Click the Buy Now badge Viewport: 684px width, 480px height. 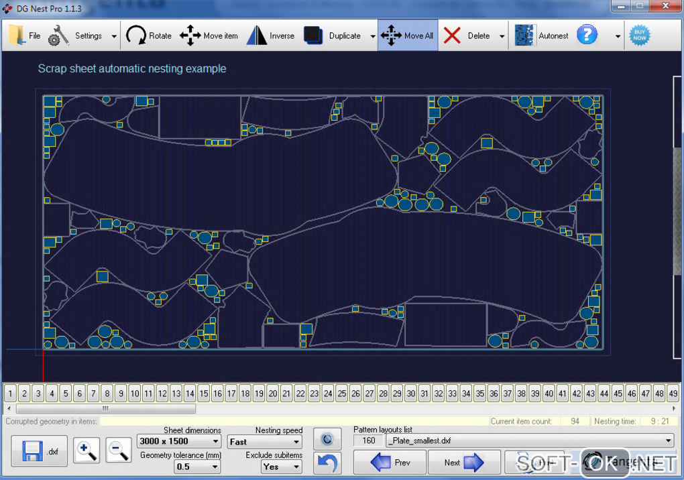click(x=639, y=36)
